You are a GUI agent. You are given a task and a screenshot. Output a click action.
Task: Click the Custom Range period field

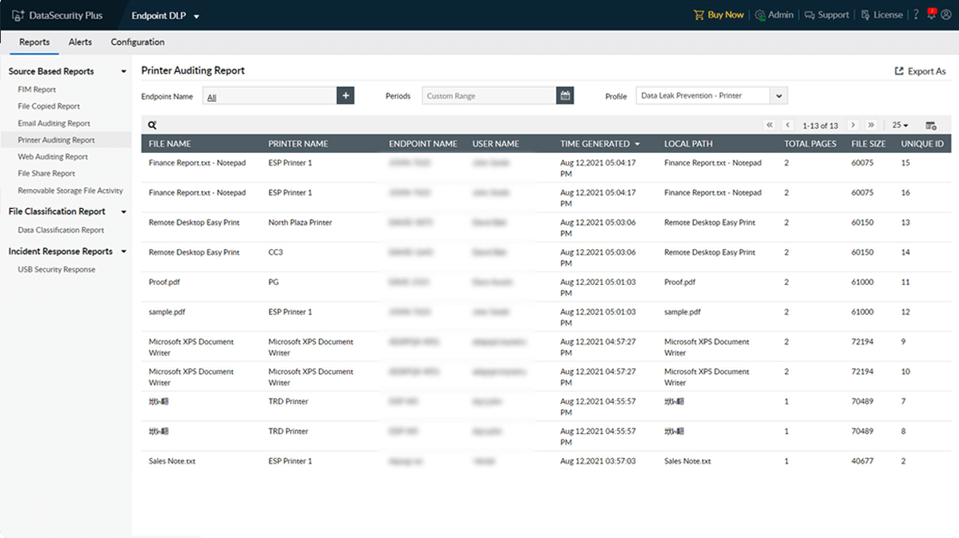(x=490, y=96)
